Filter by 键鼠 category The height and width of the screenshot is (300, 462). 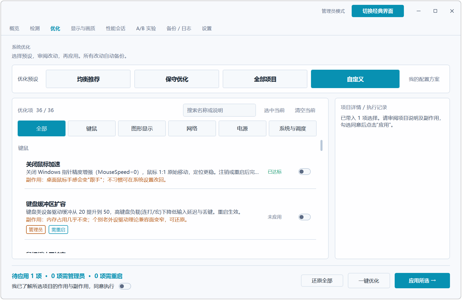[92, 128]
